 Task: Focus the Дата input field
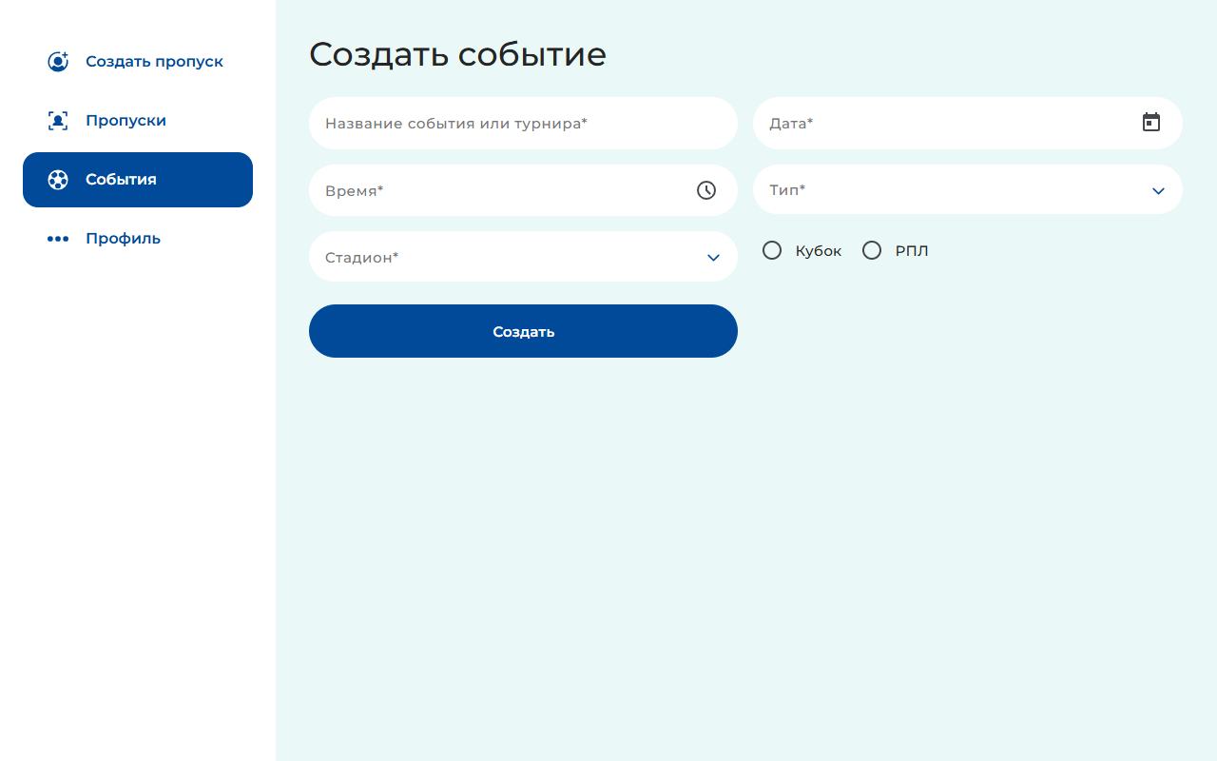(x=968, y=123)
